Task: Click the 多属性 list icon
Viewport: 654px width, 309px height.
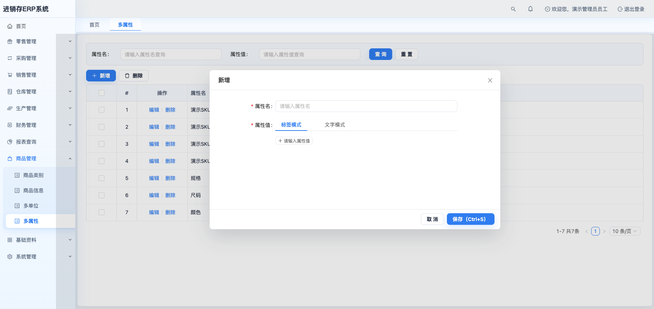Action: click(x=17, y=221)
